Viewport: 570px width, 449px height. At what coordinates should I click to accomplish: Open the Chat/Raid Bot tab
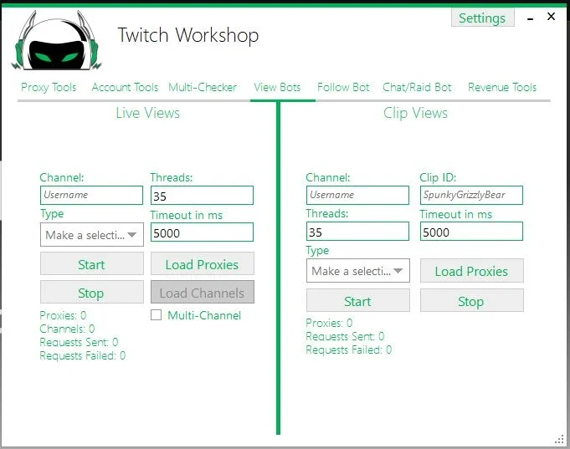click(x=417, y=87)
